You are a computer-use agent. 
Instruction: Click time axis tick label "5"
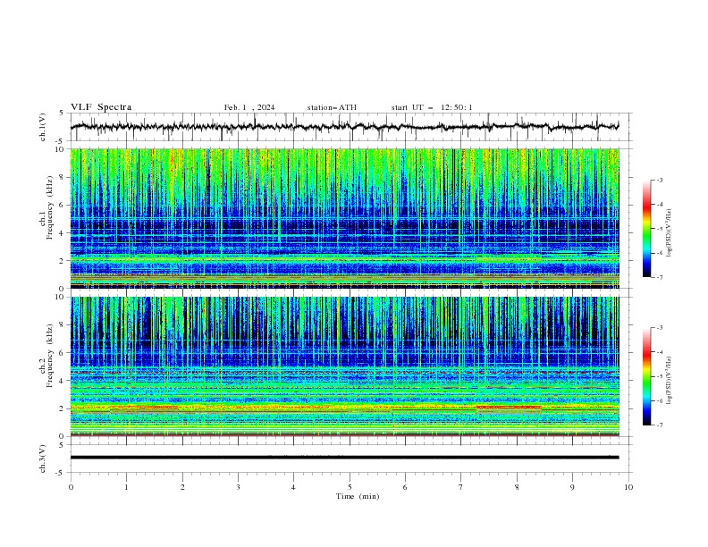pos(350,487)
